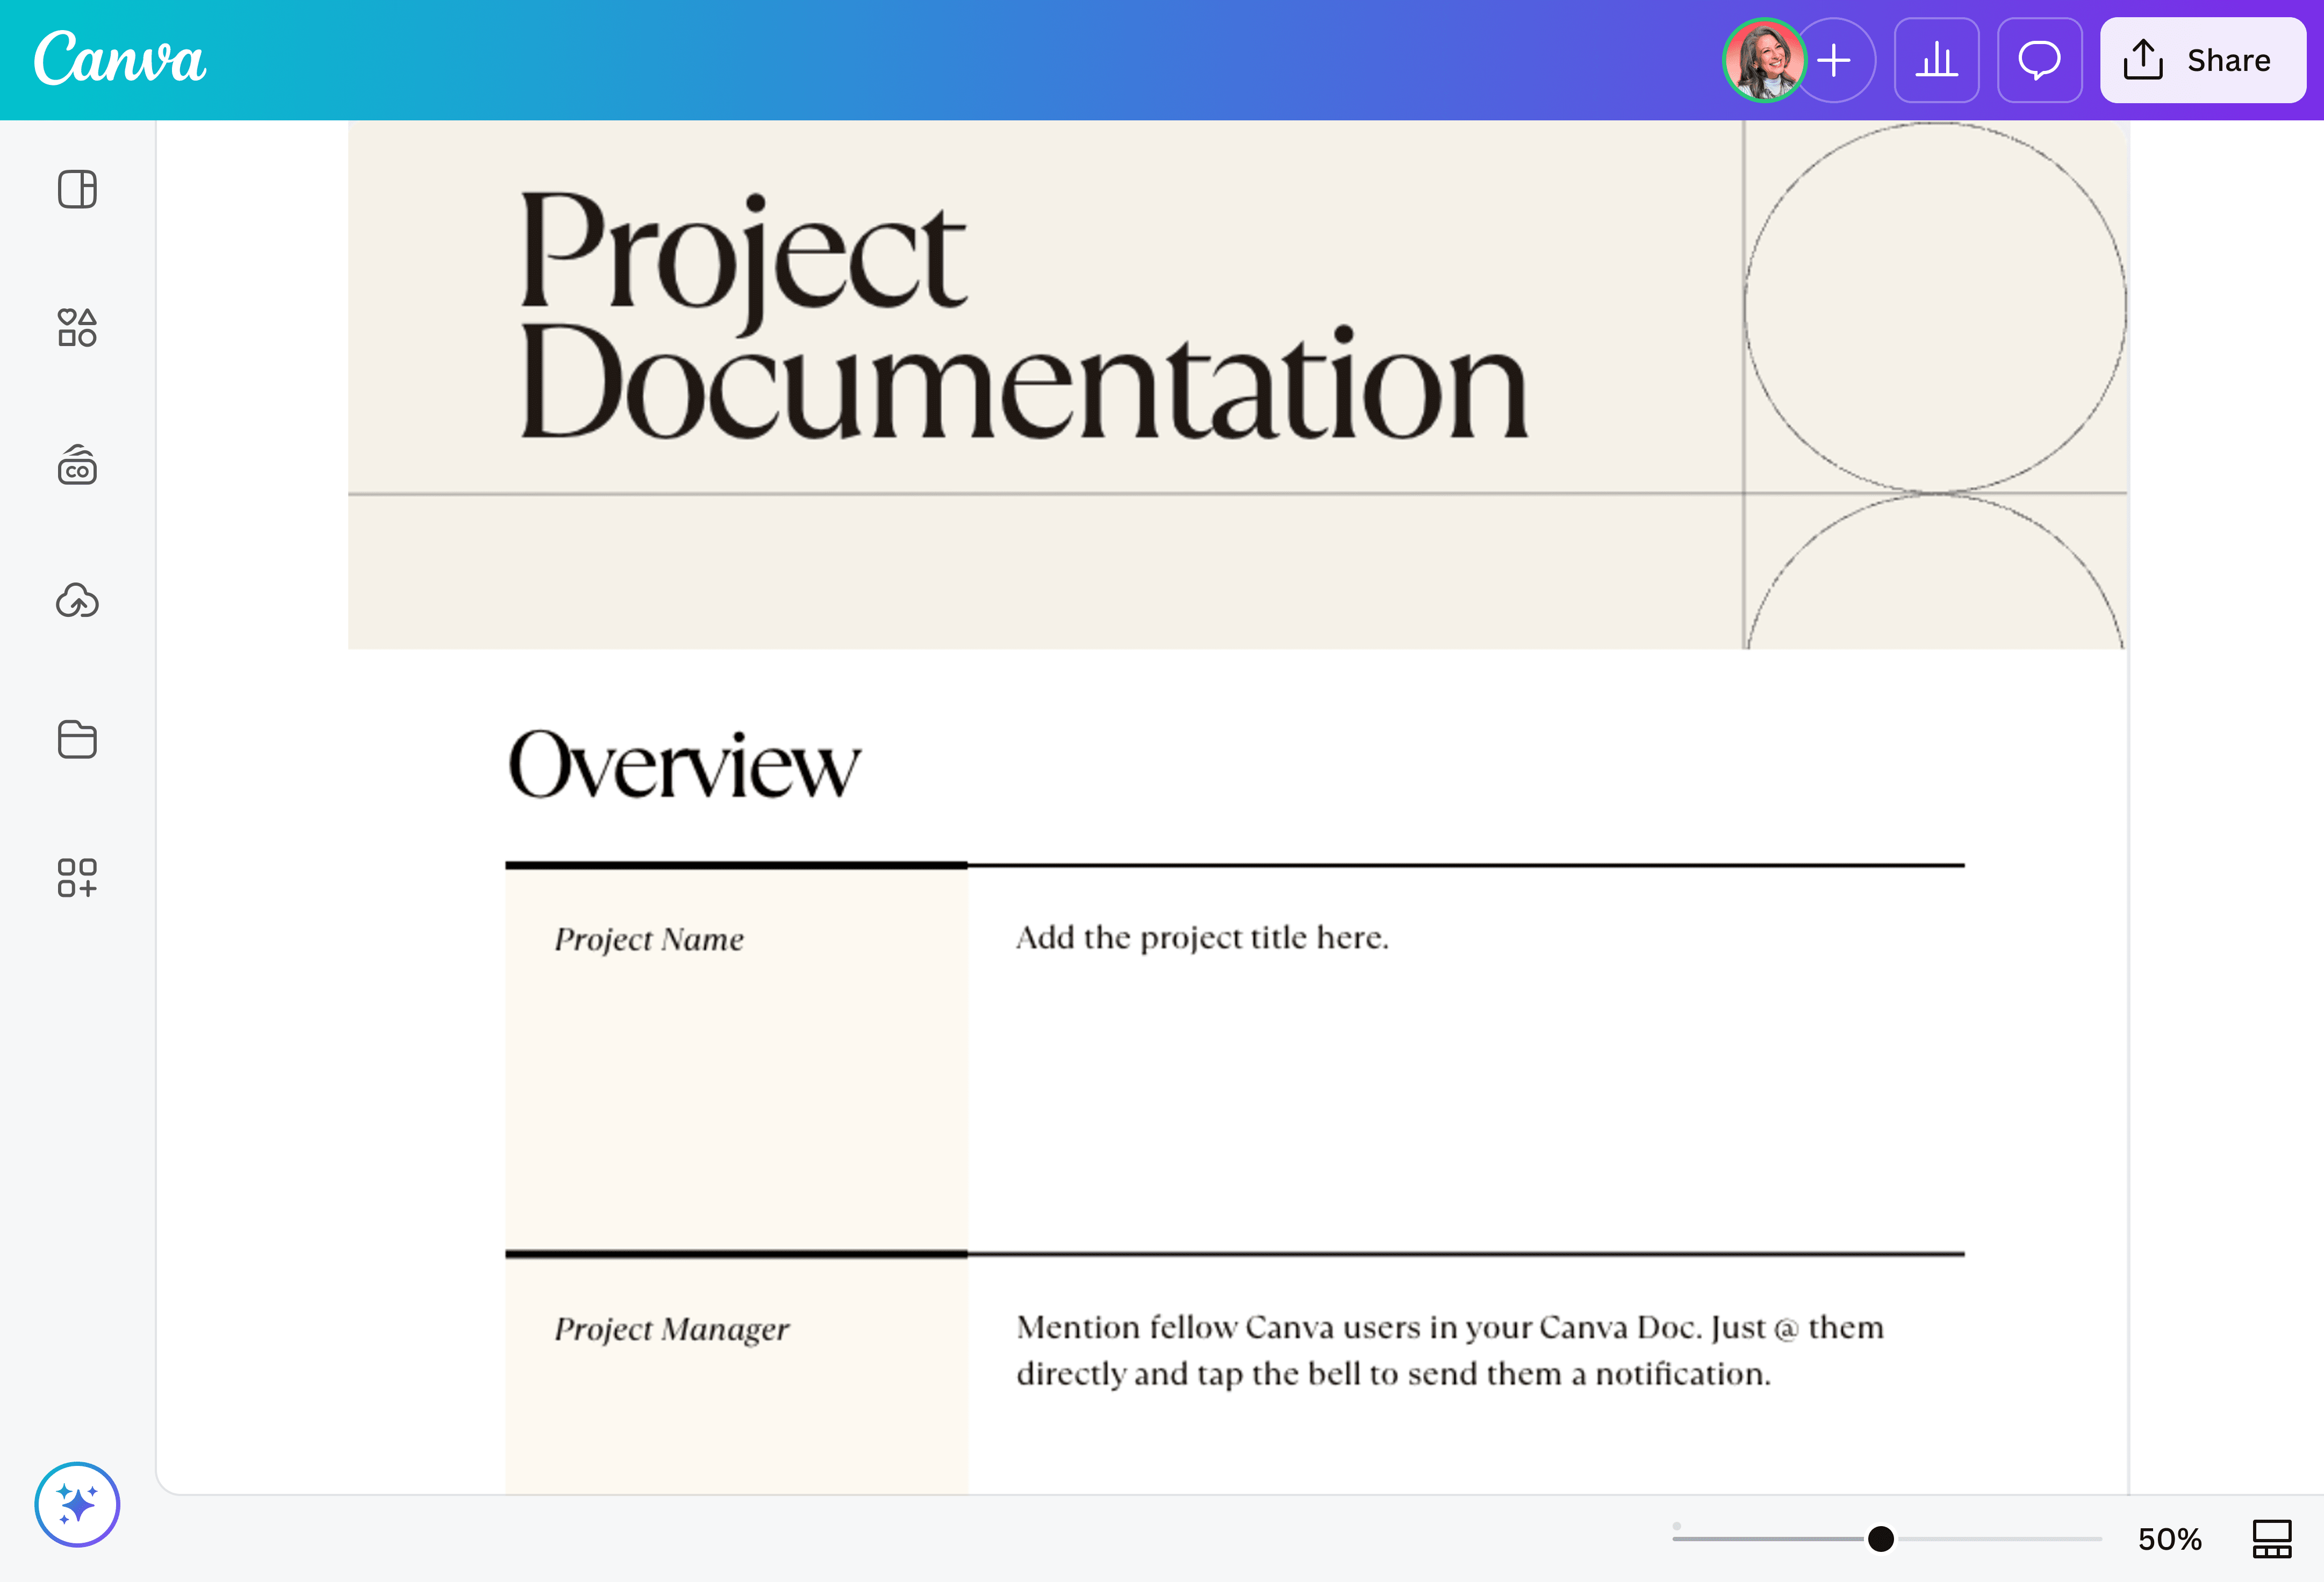
Task: Open the Design templates panel
Action: pyautogui.click(x=77, y=189)
